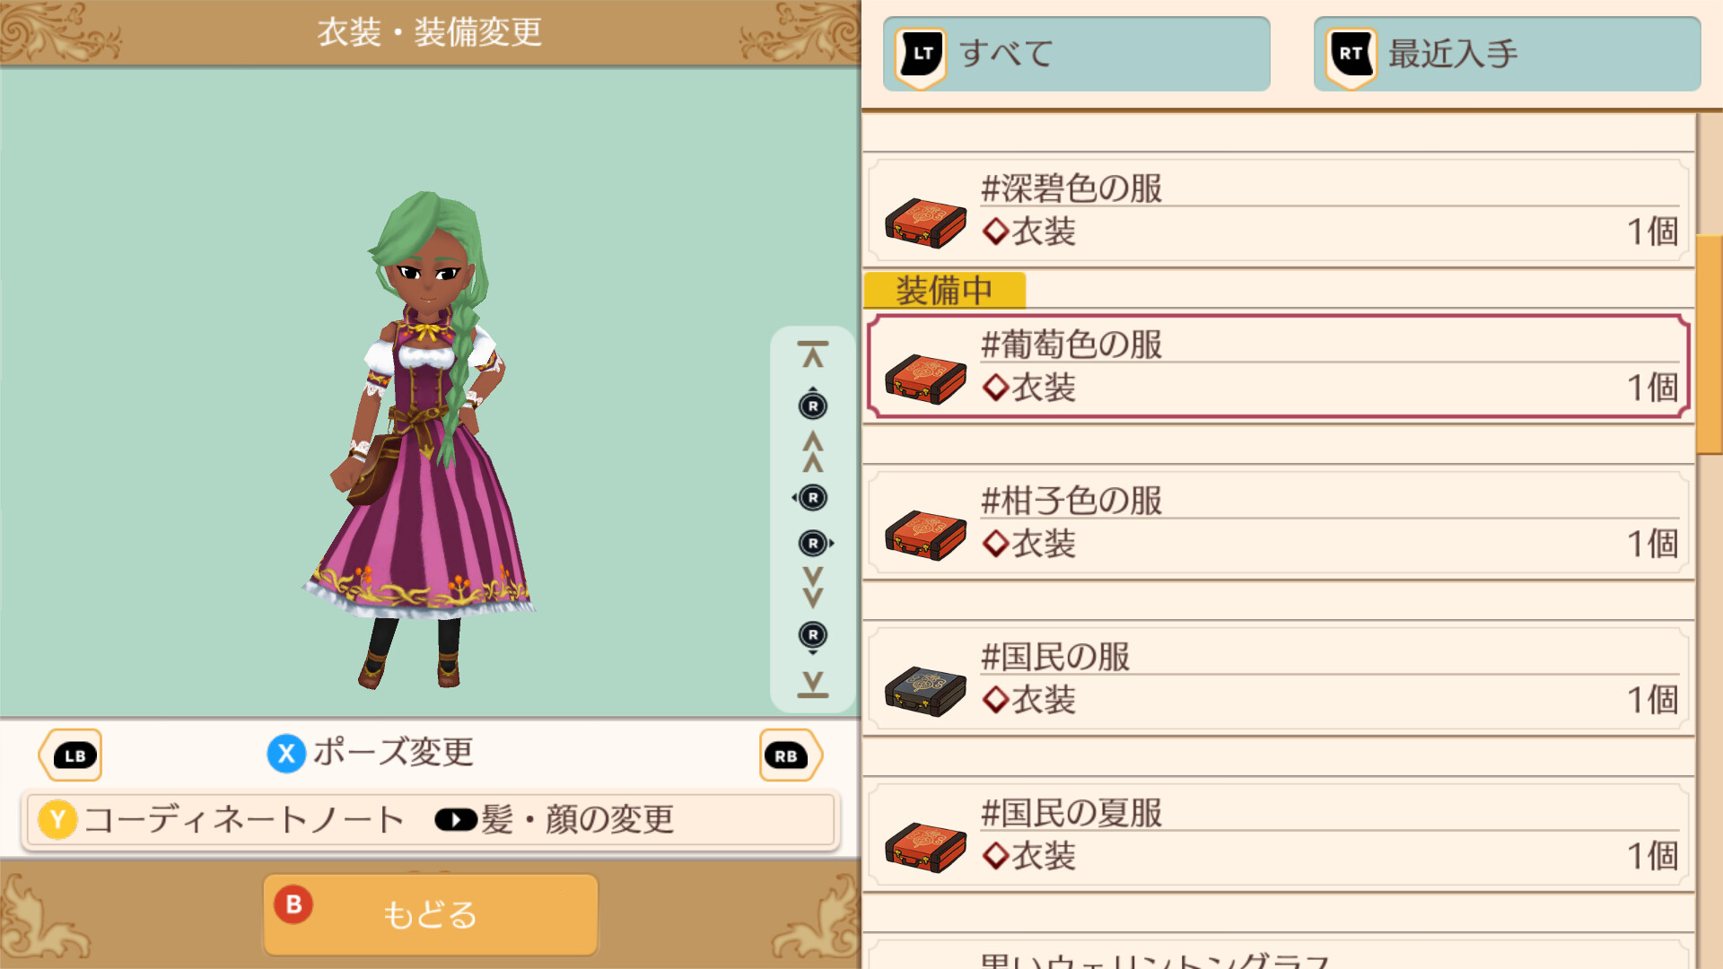Screen dimensions: 1723x969
Task: Click the jump-to-top camera arrow icon
Action: point(812,354)
